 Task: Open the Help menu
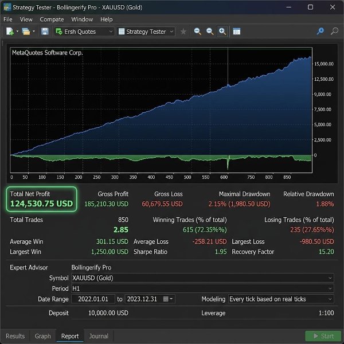click(107, 19)
